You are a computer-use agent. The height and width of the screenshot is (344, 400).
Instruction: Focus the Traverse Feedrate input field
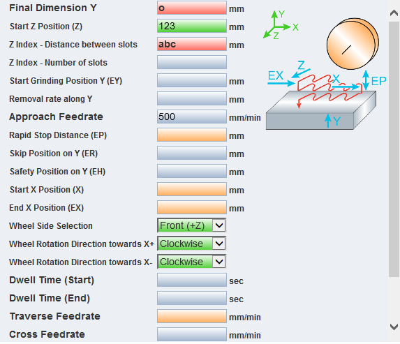tap(192, 316)
